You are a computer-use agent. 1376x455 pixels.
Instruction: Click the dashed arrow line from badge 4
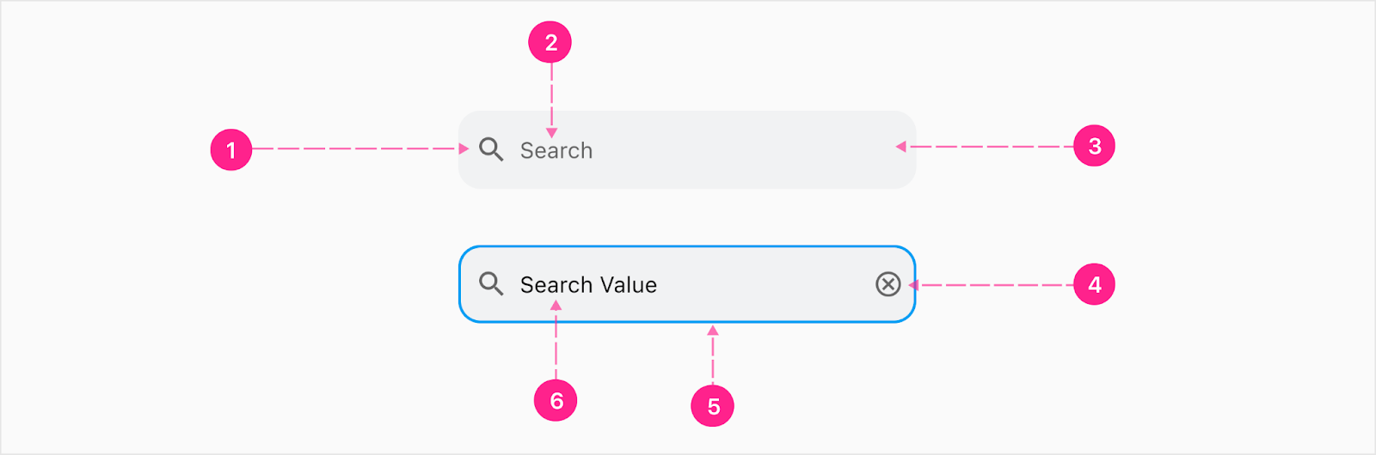pyautogui.click(x=992, y=285)
